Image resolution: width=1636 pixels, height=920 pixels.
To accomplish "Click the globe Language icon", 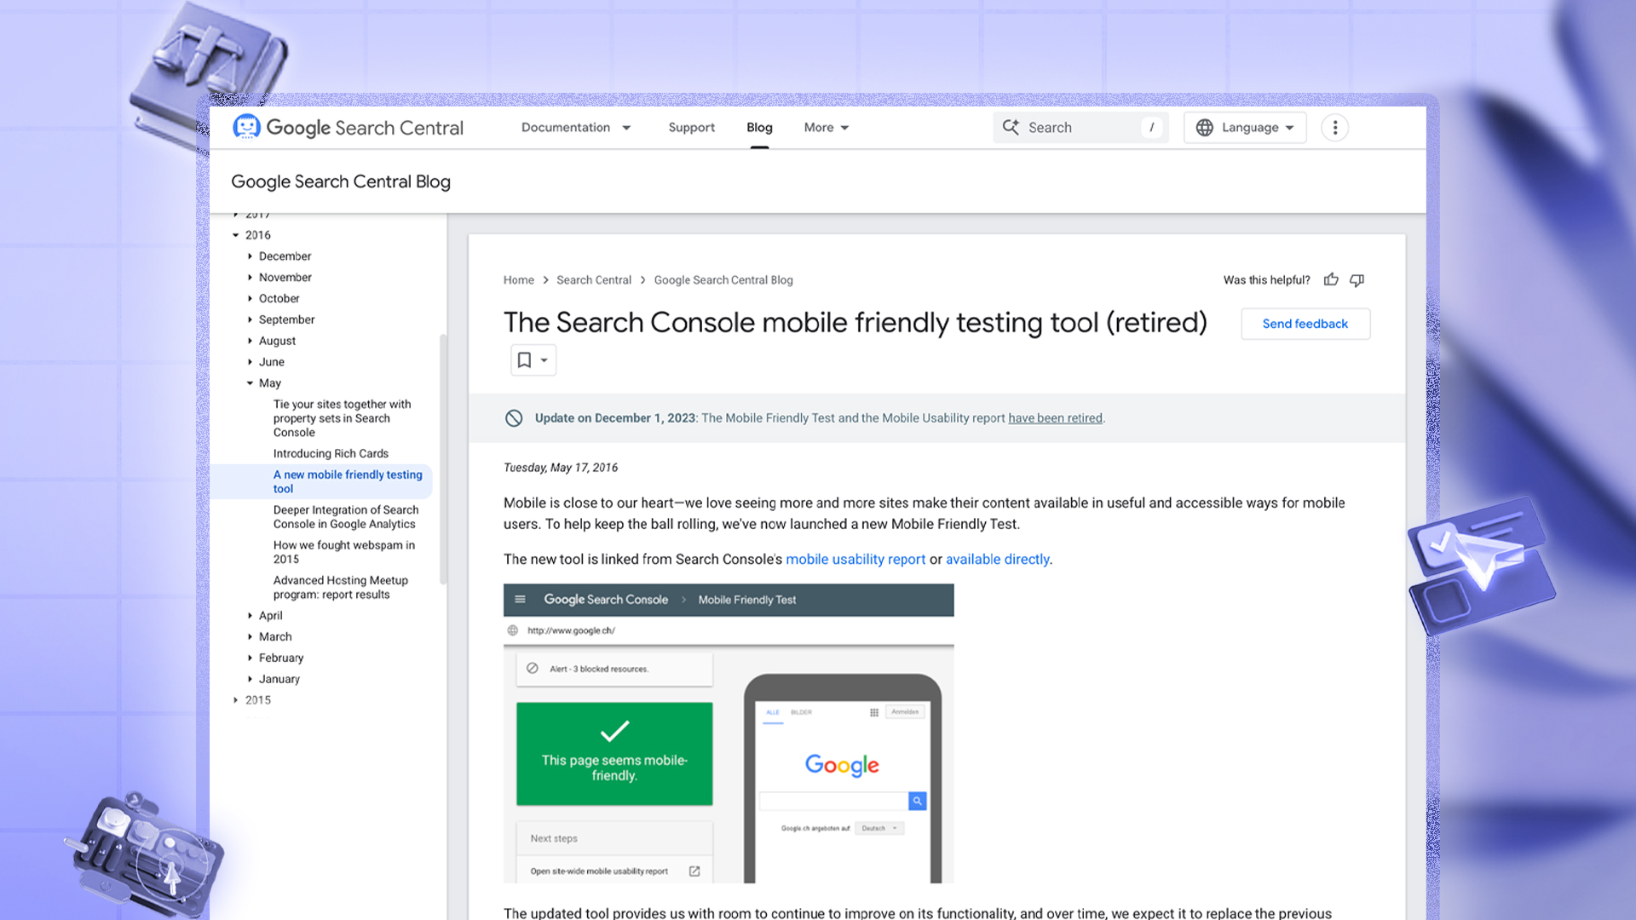I will click(1204, 128).
